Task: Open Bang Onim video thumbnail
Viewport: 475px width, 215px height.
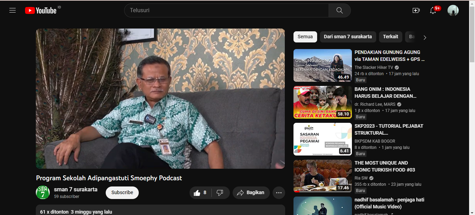Action: (x=323, y=102)
